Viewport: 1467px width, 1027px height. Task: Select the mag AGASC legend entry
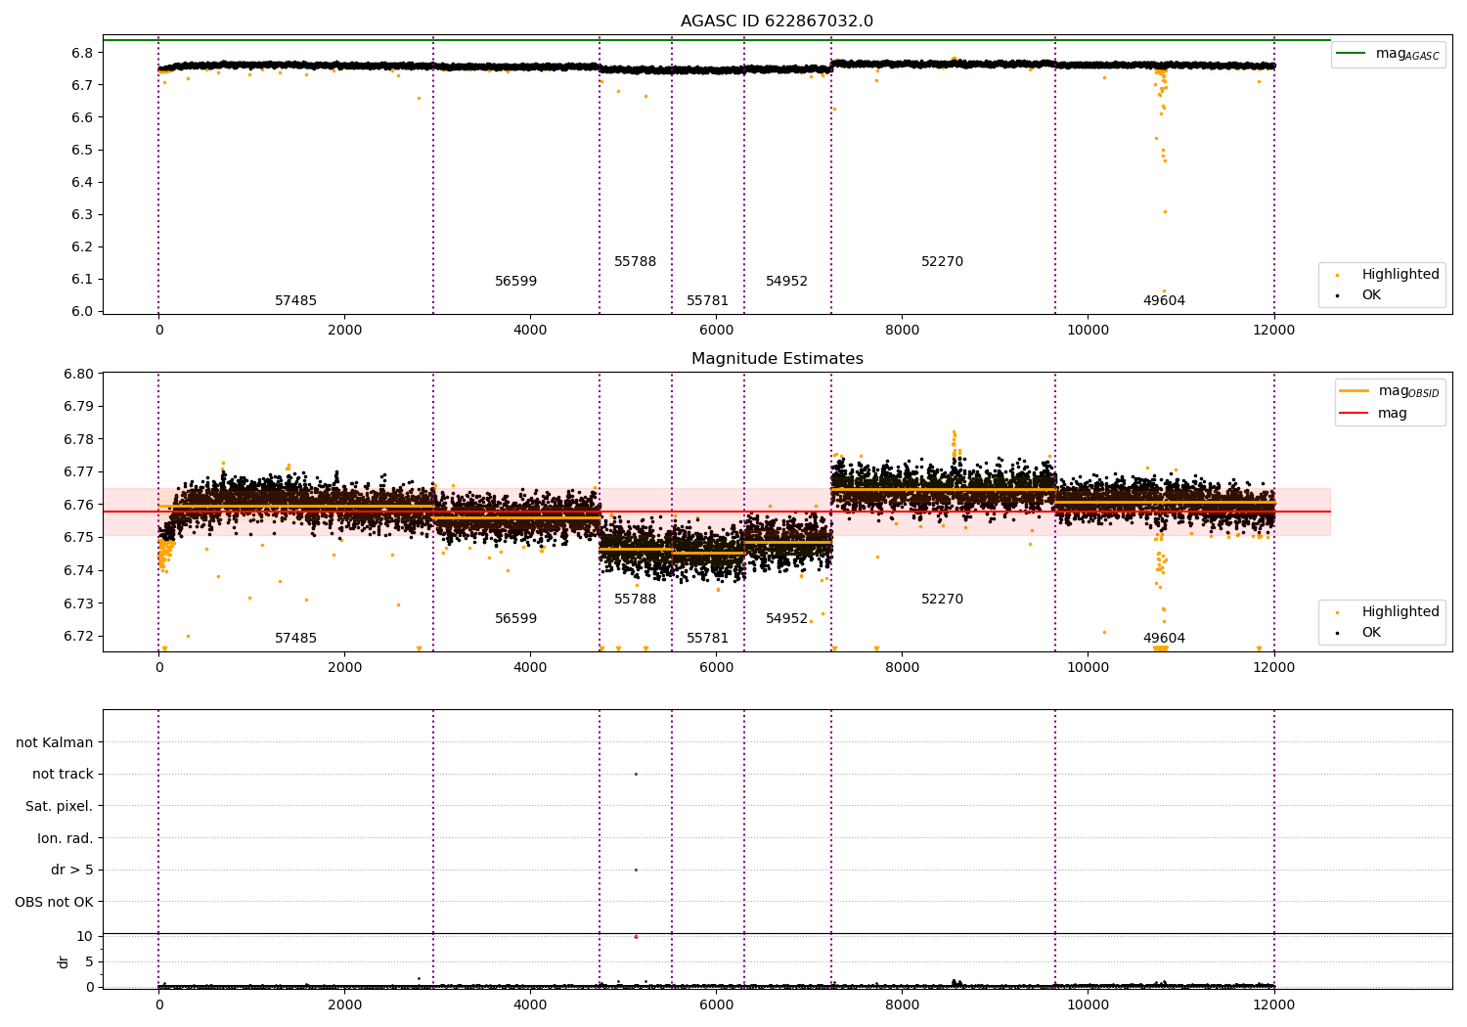[x=1389, y=54]
